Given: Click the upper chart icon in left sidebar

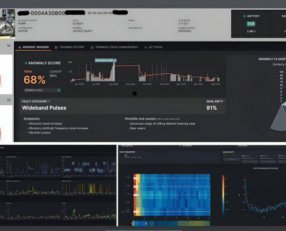Looking at the screenshot, I should tap(9, 46).
